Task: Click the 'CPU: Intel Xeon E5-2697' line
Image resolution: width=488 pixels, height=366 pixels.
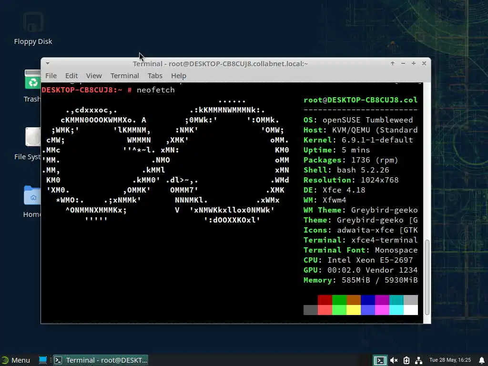Action: click(x=358, y=260)
